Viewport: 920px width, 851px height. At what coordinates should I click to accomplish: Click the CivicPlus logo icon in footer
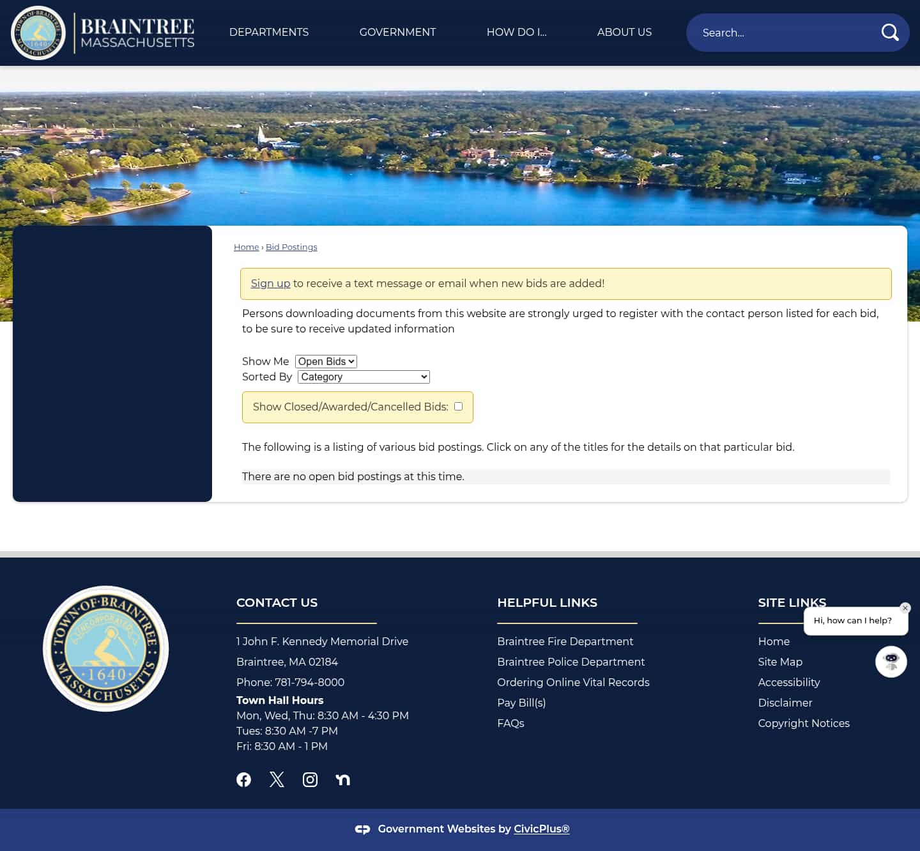coord(362,829)
